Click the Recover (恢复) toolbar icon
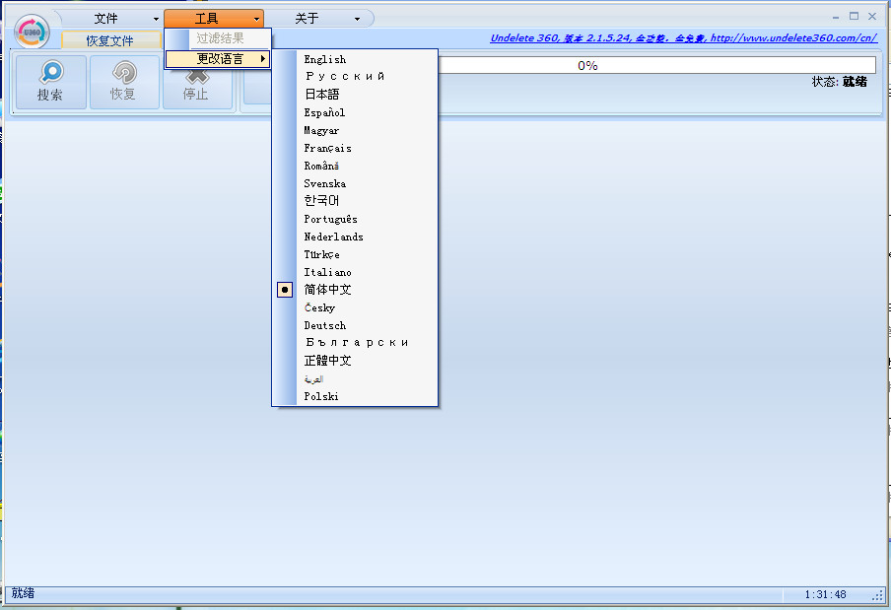Image resolution: width=891 pixels, height=610 pixels. click(x=124, y=82)
